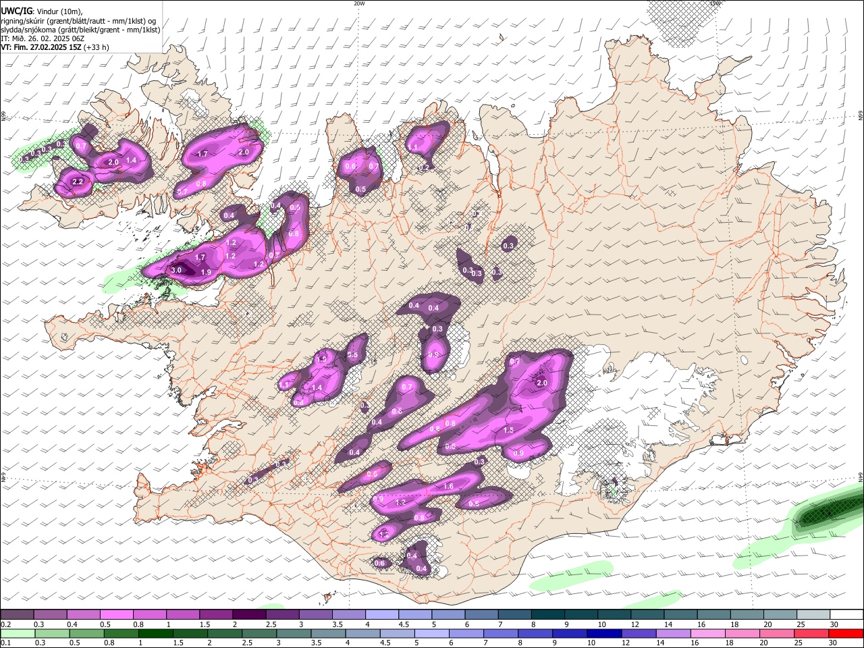Click the '20W' longitude label at the top
Image resolution: width=864 pixels, height=648 pixels.
[359, 3]
